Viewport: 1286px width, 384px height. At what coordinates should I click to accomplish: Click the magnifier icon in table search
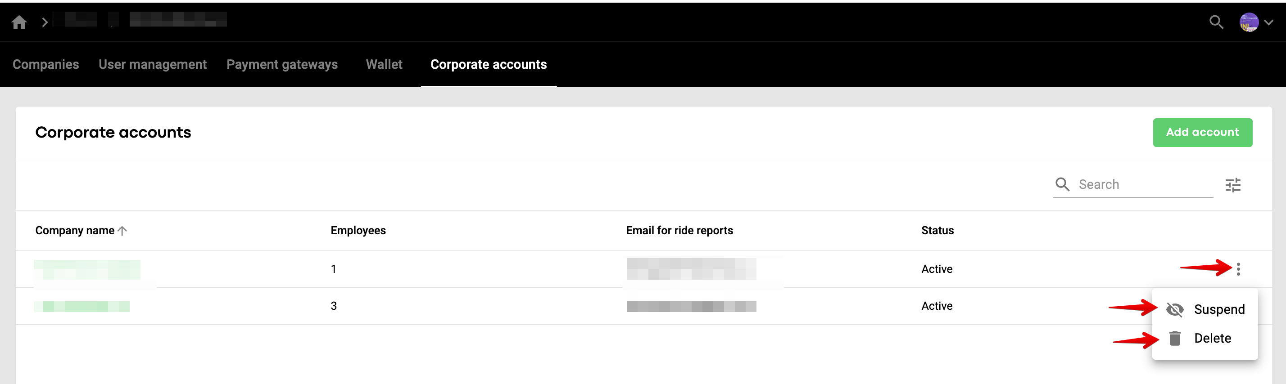pos(1062,184)
